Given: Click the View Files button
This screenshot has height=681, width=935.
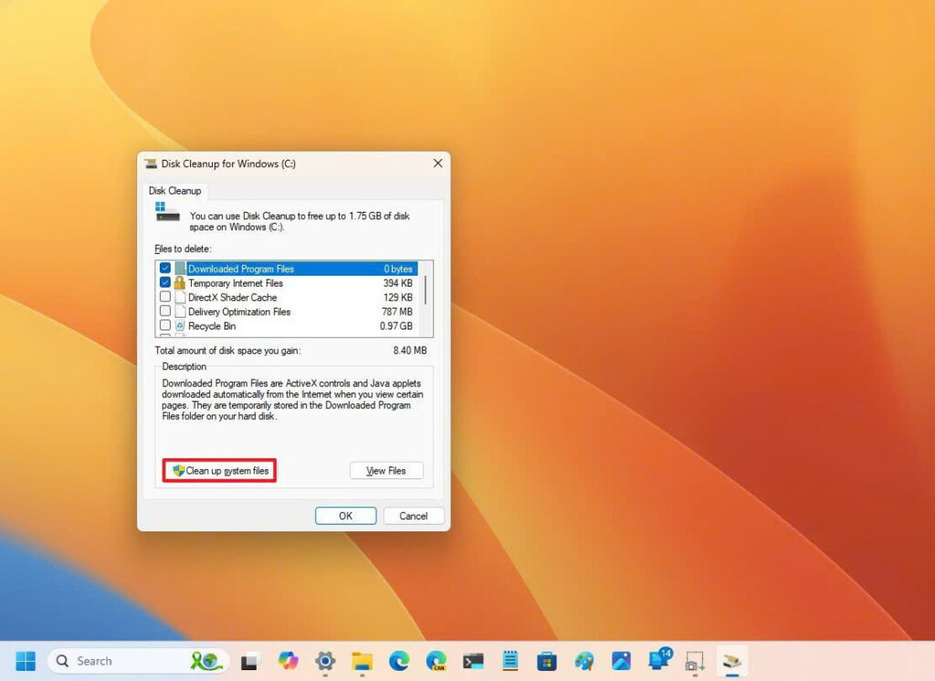Looking at the screenshot, I should click(385, 470).
